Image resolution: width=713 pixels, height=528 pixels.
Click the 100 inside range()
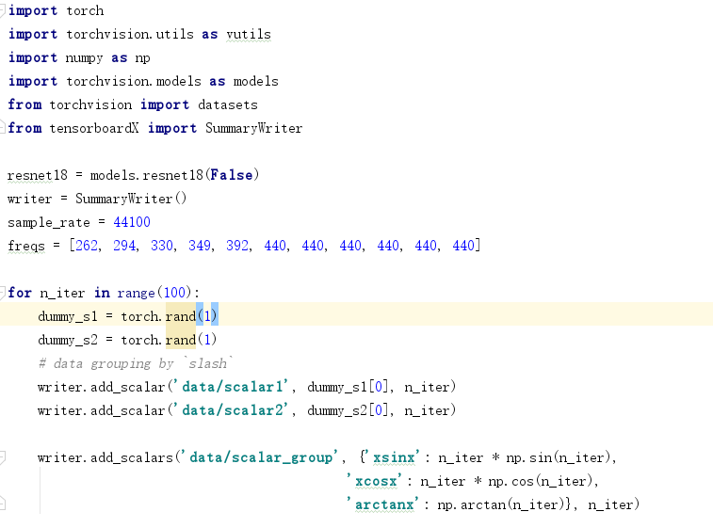coord(174,293)
